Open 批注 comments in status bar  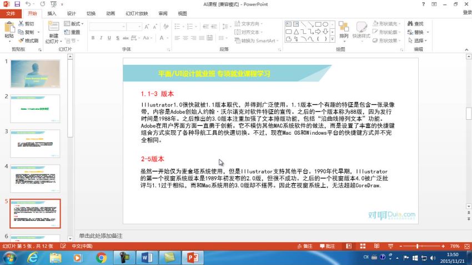coord(327,246)
